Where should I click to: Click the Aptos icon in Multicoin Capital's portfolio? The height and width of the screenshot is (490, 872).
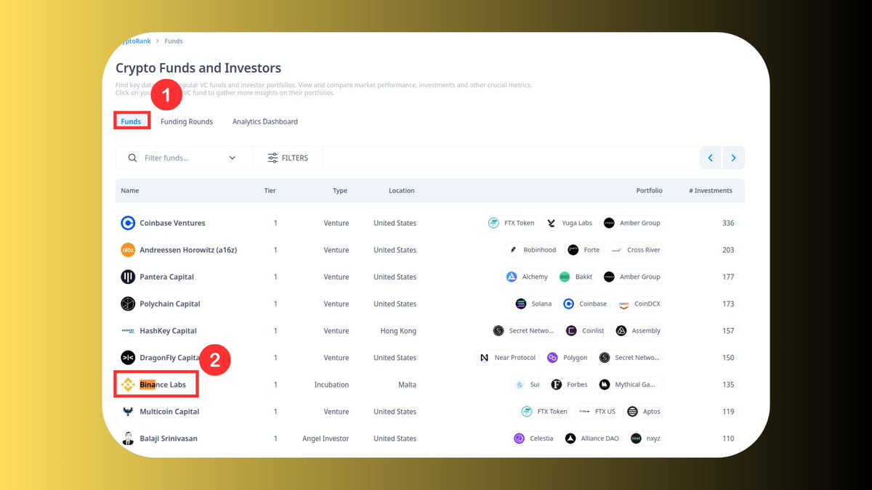point(631,411)
